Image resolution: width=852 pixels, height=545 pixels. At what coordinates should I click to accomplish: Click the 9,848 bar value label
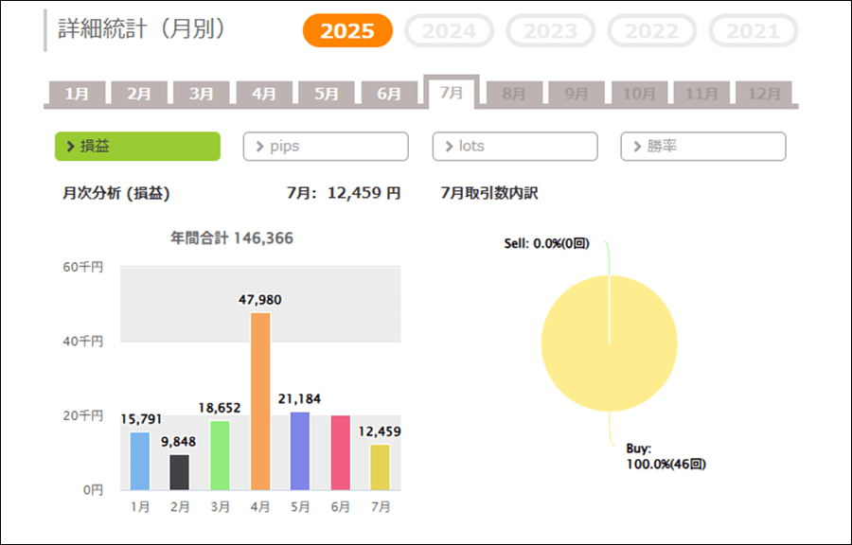point(178,442)
